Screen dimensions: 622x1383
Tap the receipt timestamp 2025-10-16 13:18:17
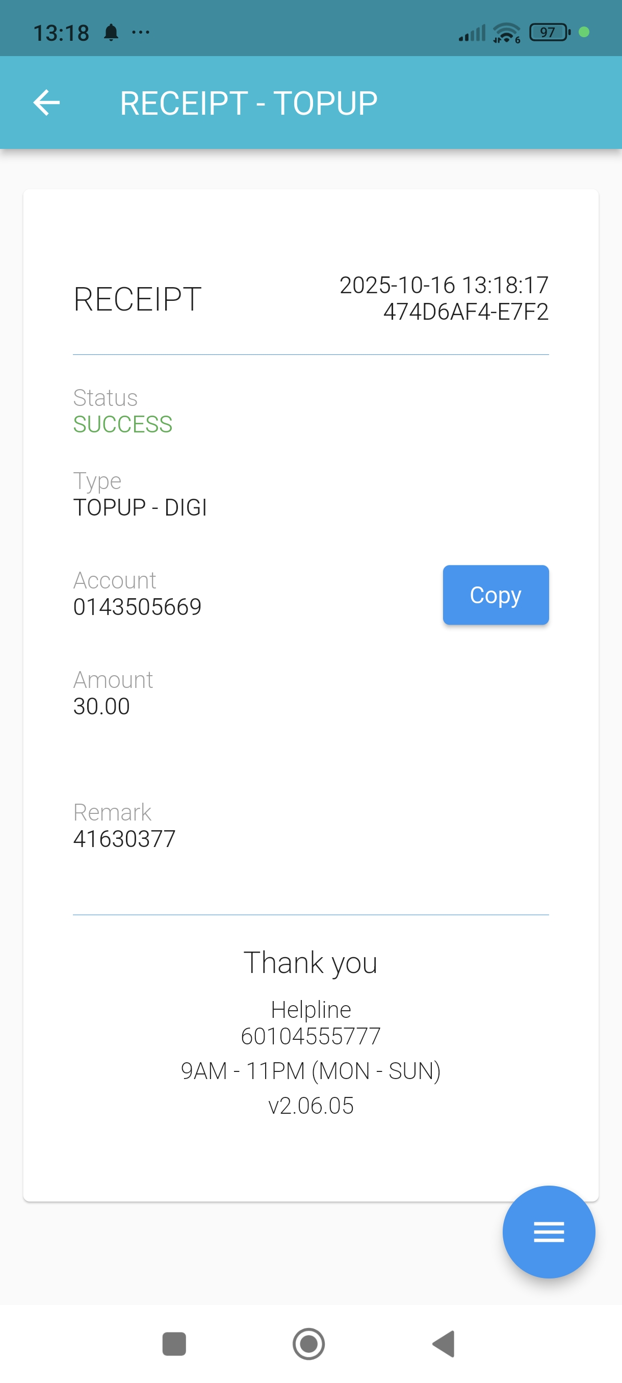coord(444,285)
